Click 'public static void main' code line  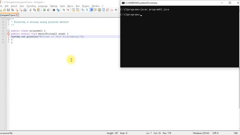tap(40, 34)
